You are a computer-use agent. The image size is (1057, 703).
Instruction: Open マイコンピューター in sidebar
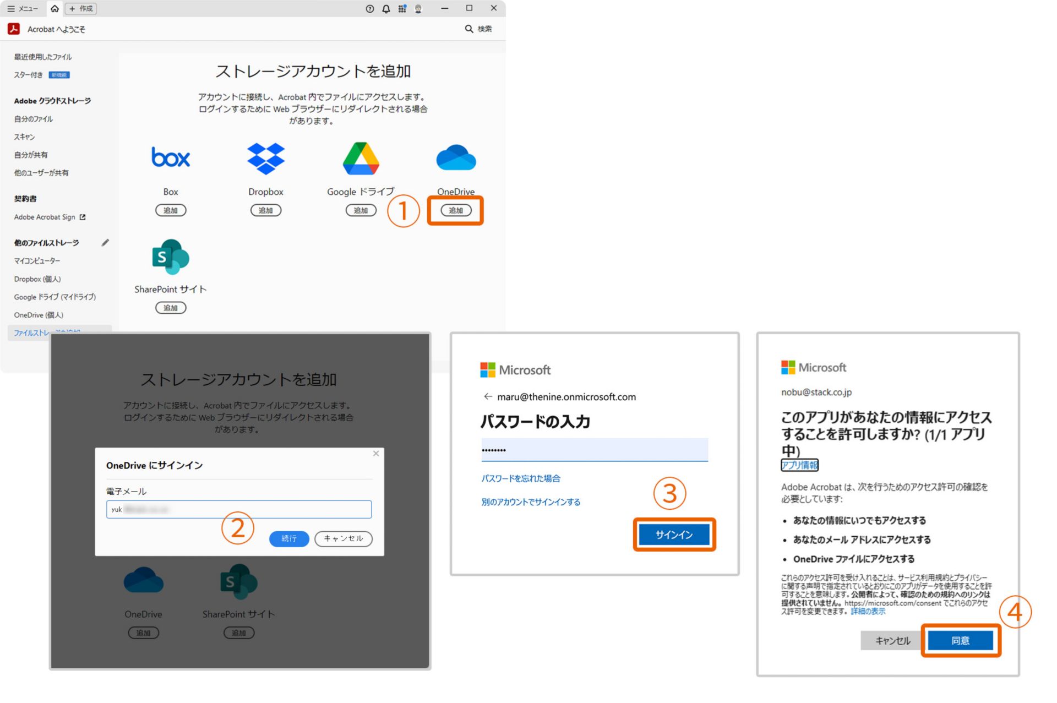(x=37, y=261)
